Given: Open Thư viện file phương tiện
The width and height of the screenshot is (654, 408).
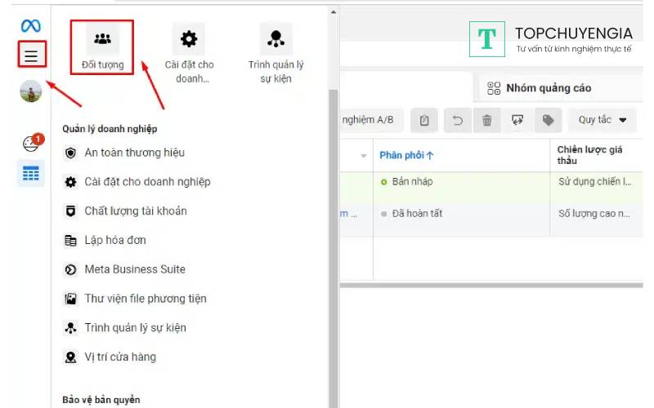Looking at the screenshot, I should pos(146,299).
